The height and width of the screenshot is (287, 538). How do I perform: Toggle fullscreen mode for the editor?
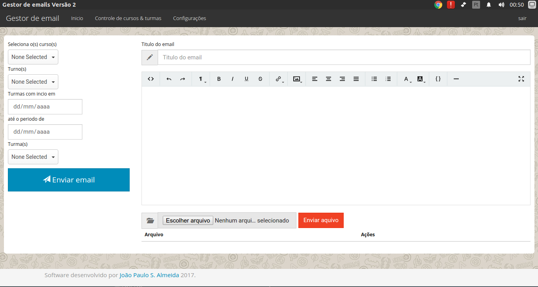(521, 79)
